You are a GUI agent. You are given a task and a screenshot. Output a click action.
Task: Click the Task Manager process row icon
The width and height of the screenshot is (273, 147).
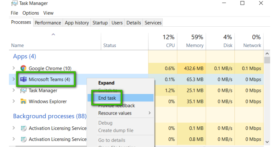(23, 90)
